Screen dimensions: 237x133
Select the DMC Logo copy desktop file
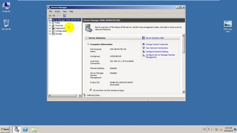point(228,26)
